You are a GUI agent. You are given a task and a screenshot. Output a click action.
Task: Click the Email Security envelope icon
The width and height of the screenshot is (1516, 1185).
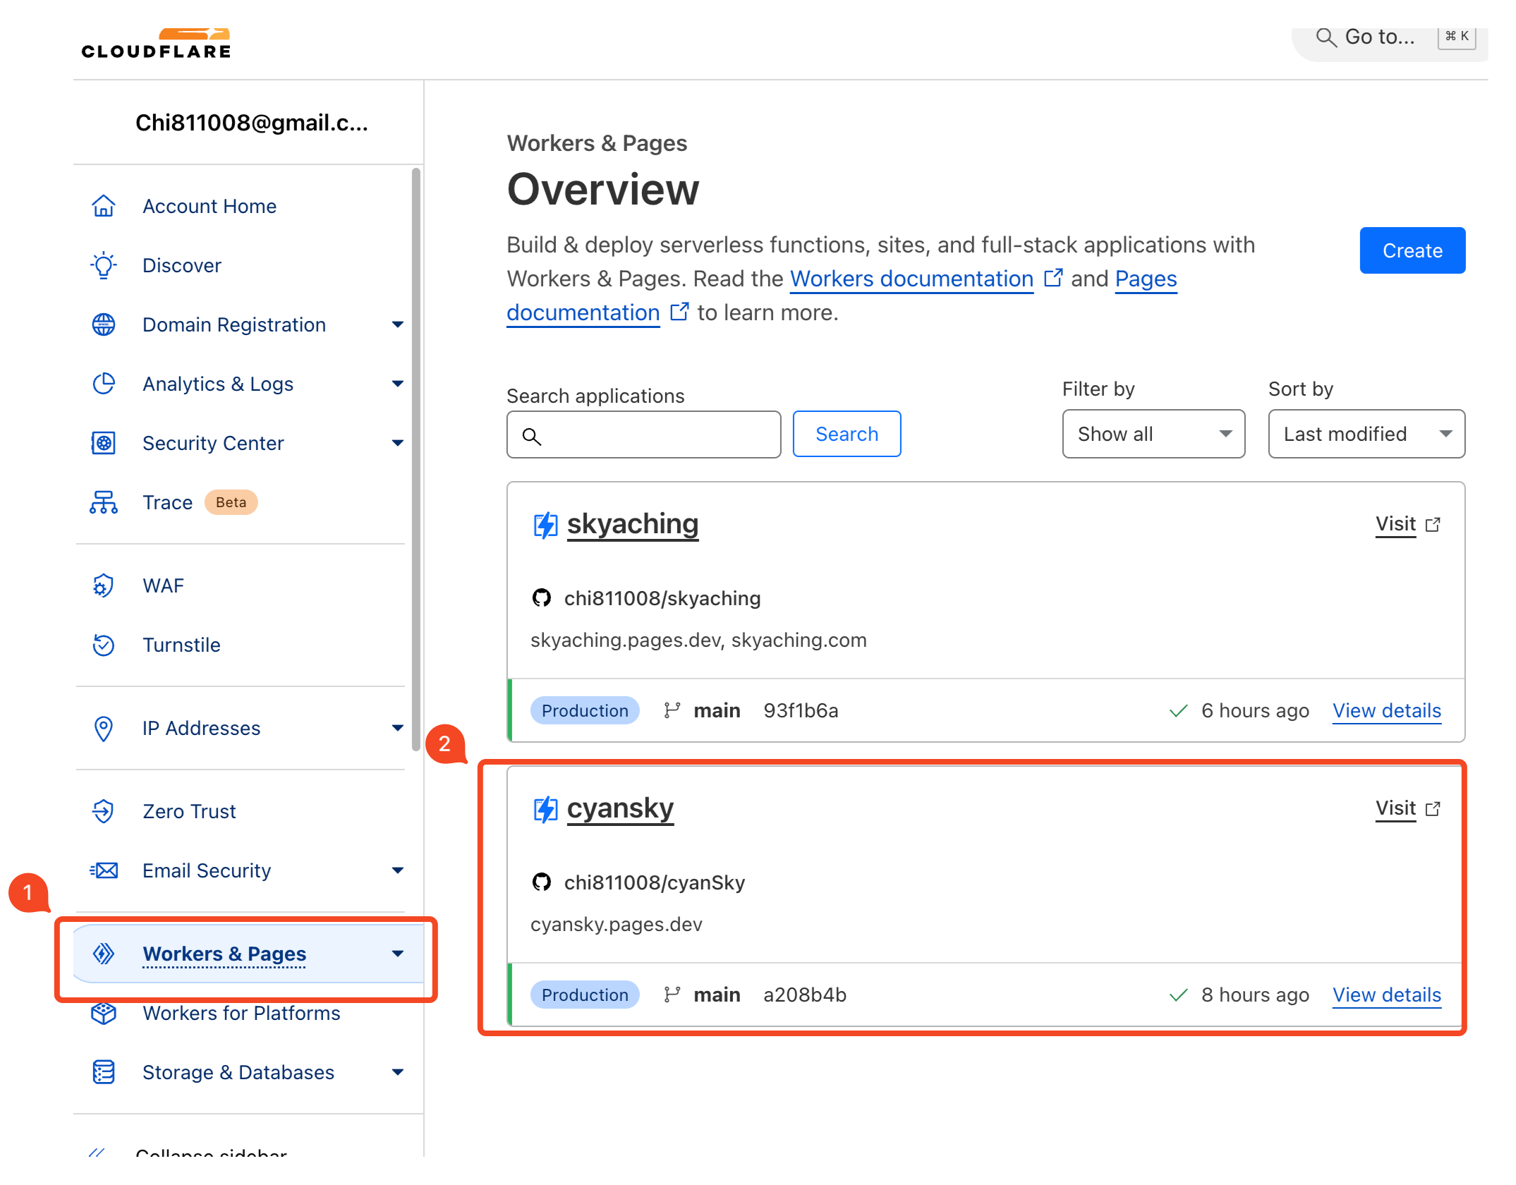pos(104,870)
